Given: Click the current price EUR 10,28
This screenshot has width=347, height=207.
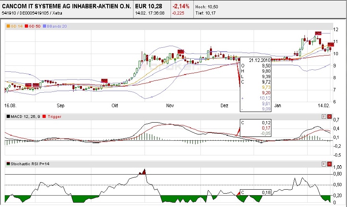Looking at the screenshot, I should pyautogui.click(x=148, y=6).
